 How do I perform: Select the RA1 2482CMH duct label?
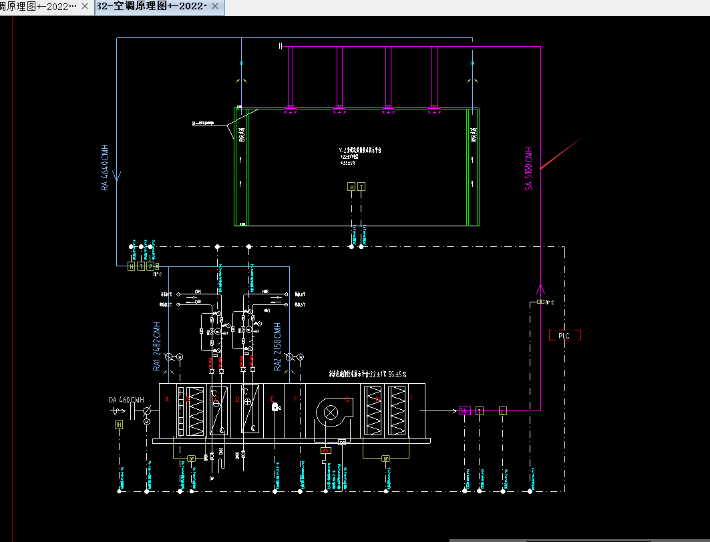click(157, 346)
